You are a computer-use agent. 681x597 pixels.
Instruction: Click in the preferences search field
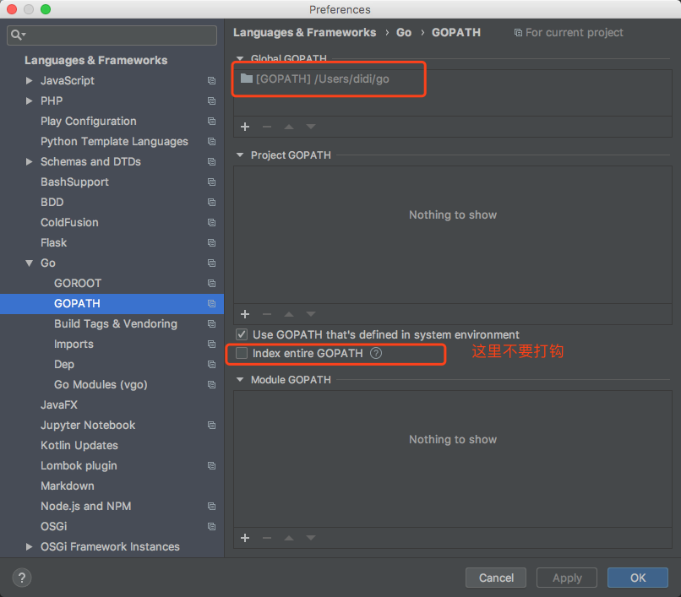tap(112, 35)
